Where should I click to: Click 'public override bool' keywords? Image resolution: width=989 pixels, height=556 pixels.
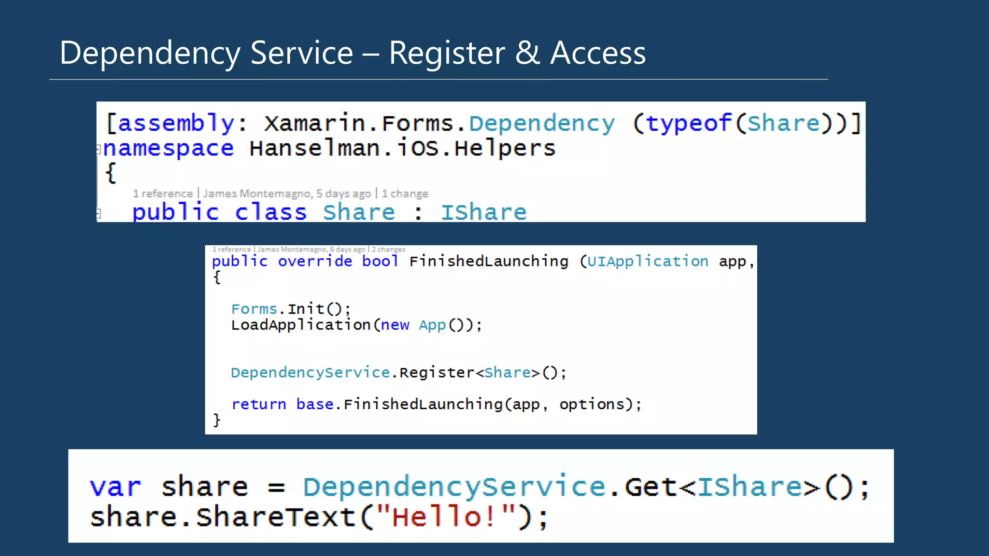point(305,261)
